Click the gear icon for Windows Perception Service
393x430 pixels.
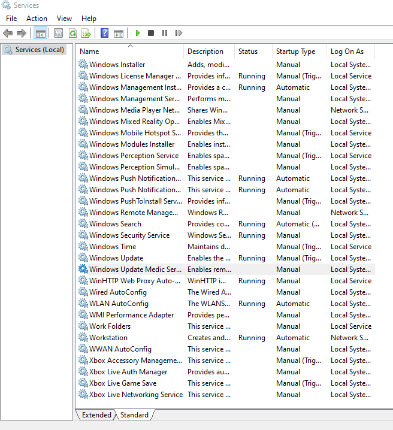point(83,155)
